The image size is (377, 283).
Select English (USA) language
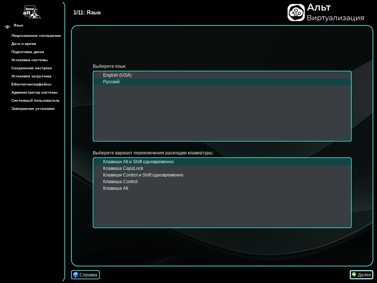click(x=117, y=75)
